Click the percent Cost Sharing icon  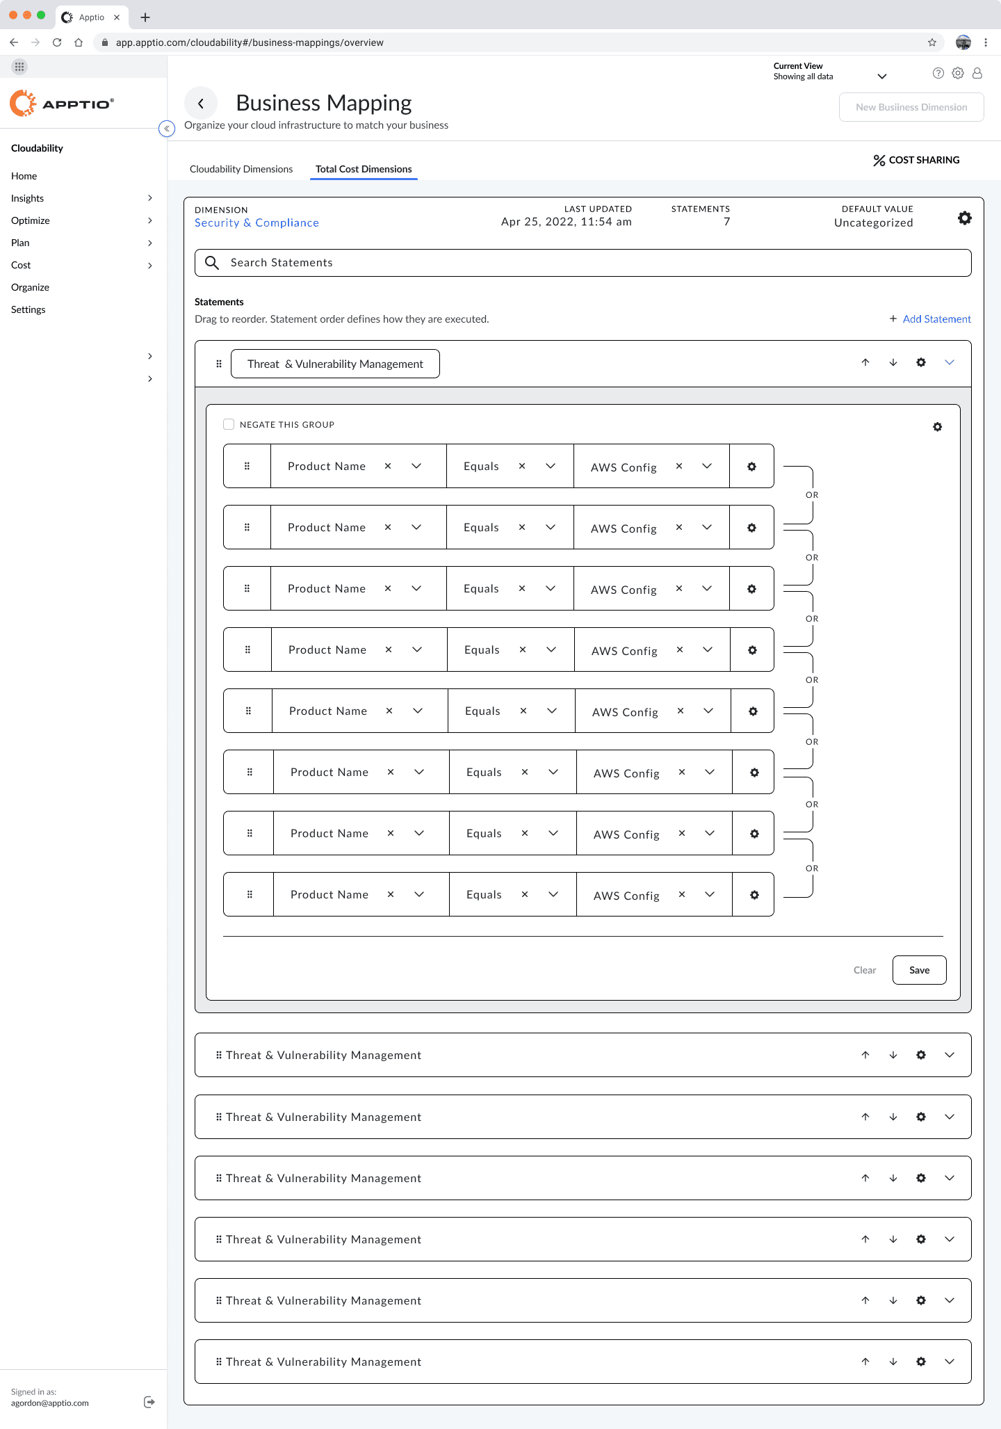point(879,161)
